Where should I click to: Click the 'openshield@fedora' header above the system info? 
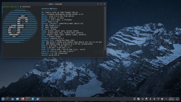click(49, 9)
